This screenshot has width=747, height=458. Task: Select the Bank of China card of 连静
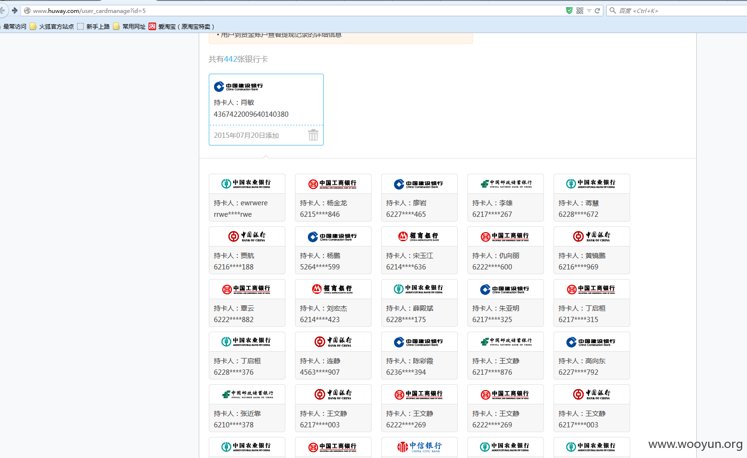pos(333,356)
